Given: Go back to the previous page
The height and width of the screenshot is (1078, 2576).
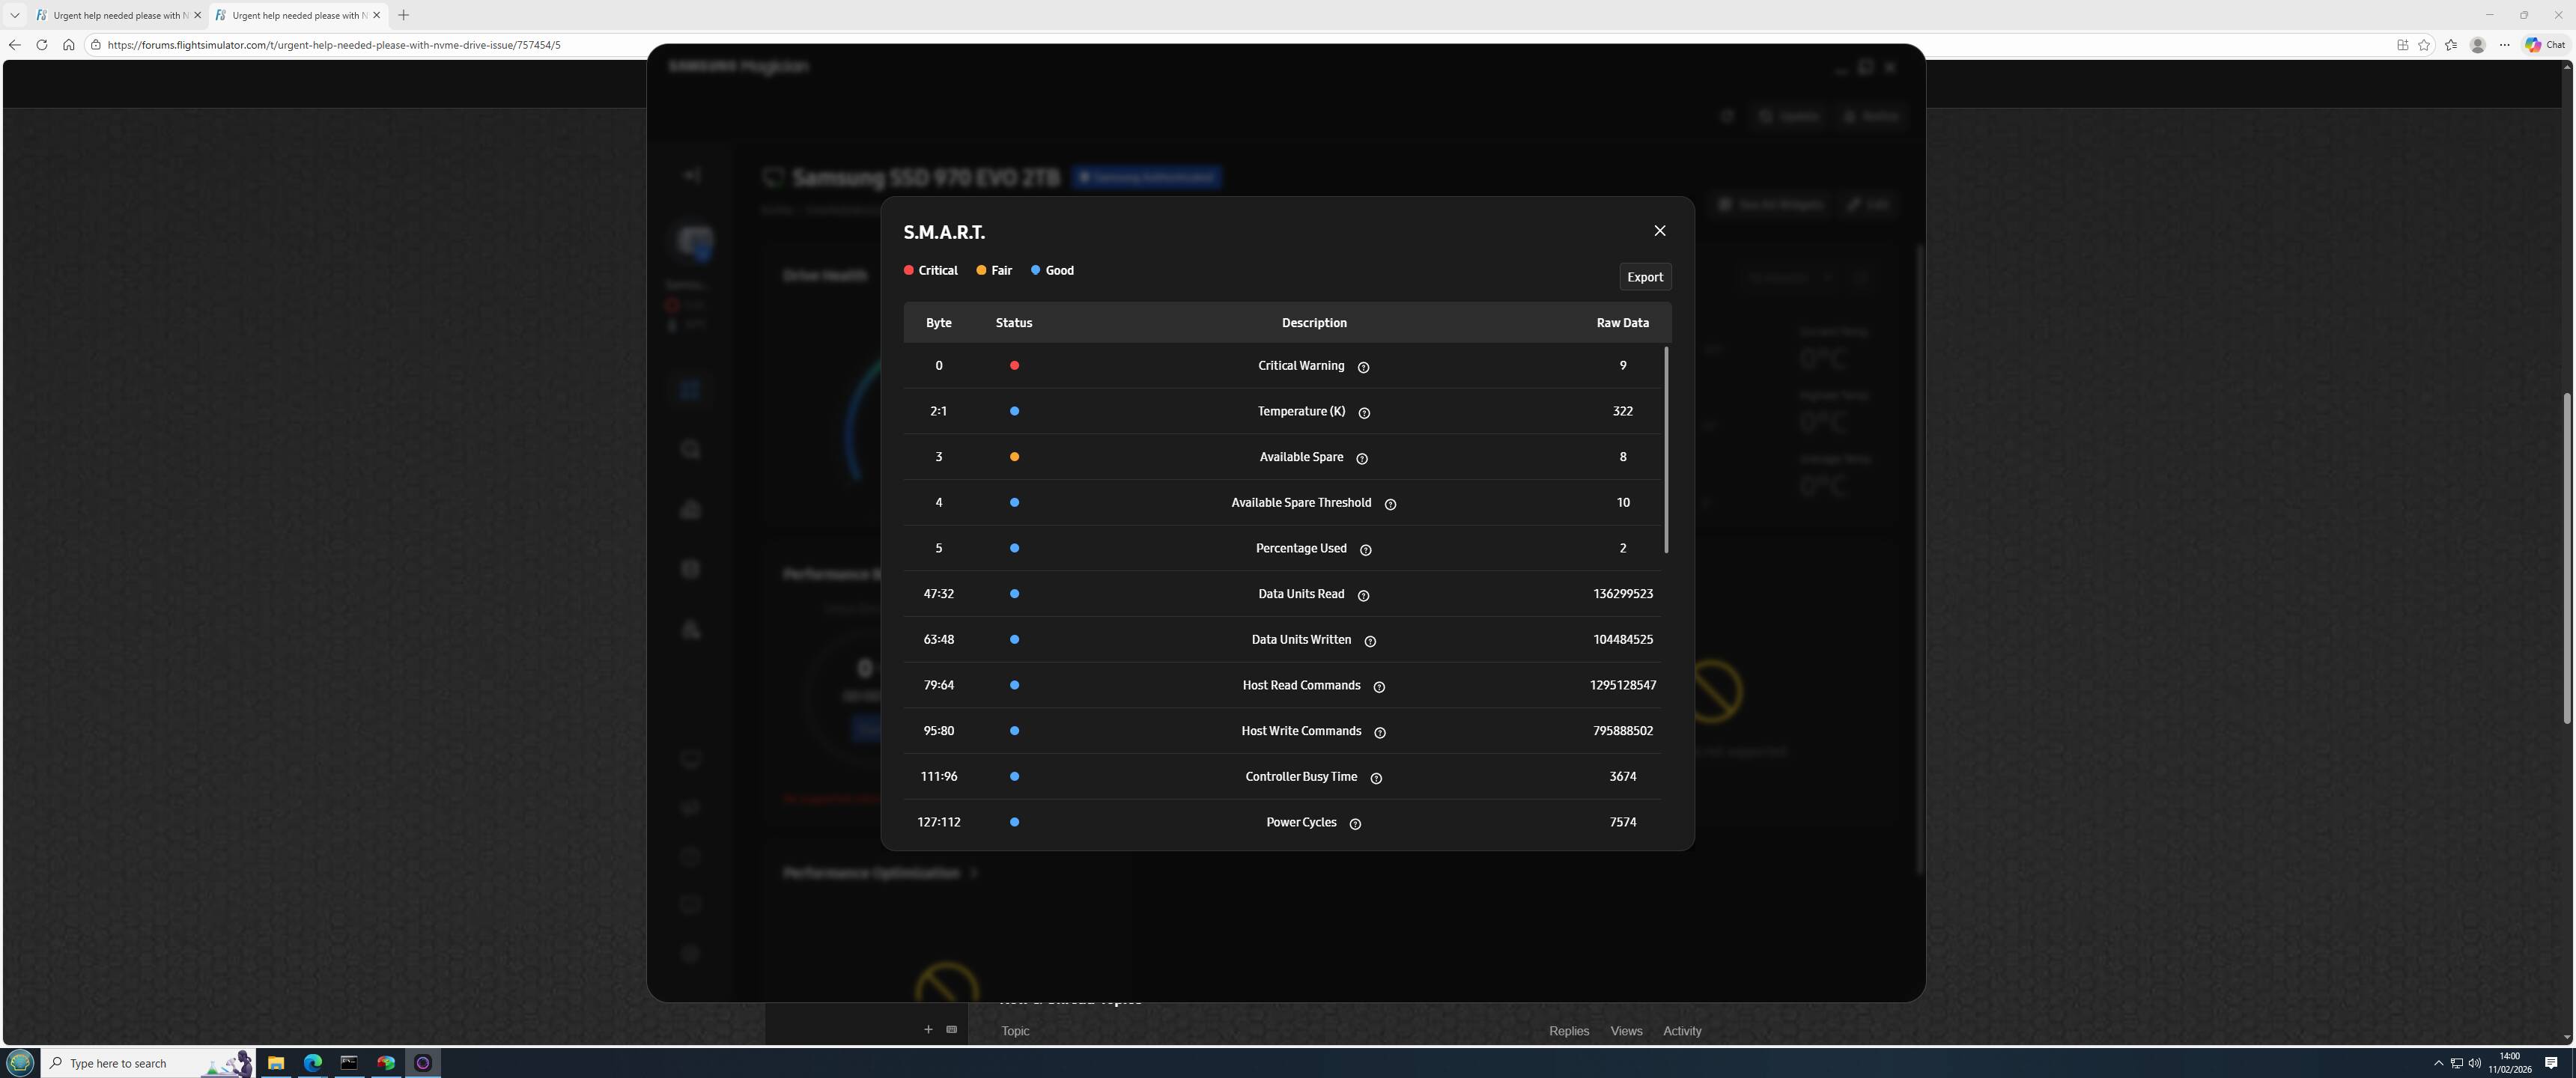Looking at the screenshot, I should (14, 45).
